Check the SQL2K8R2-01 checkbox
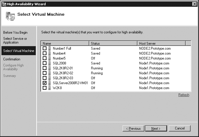 44,68
